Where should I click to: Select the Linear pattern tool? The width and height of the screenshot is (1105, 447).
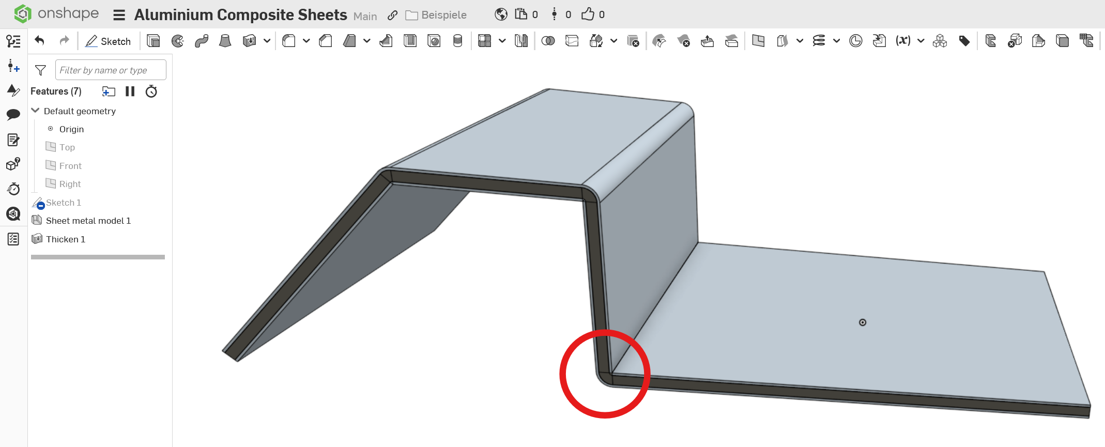click(x=485, y=41)
